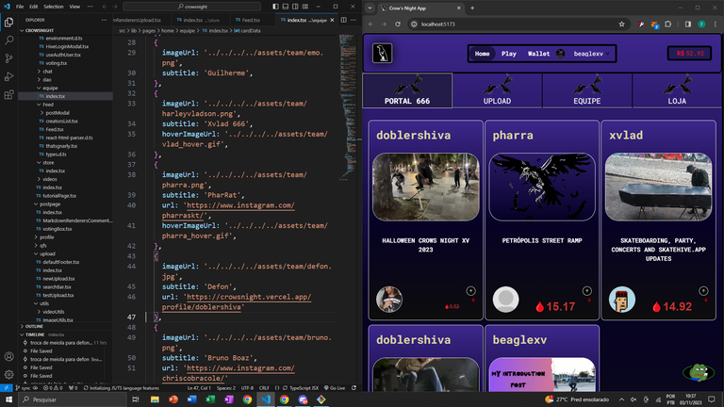724x407 pixels.
Task: Open File Explorer from the taskbar
Action: click(x=155, y=399)
